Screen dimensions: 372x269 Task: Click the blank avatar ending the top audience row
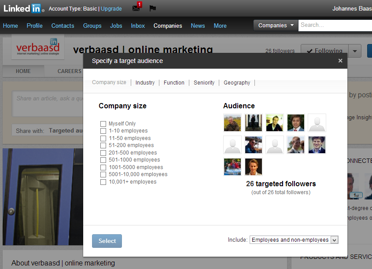tap(317, 123)
